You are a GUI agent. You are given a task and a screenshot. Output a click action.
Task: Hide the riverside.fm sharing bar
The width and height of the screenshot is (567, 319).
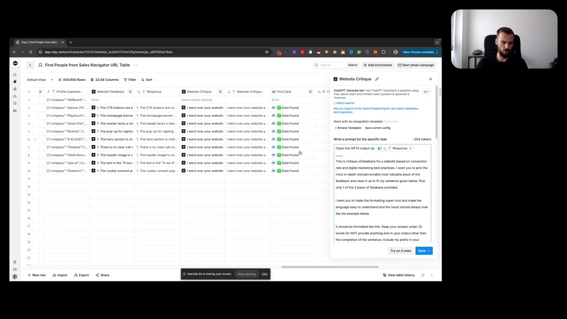point(264,274)
